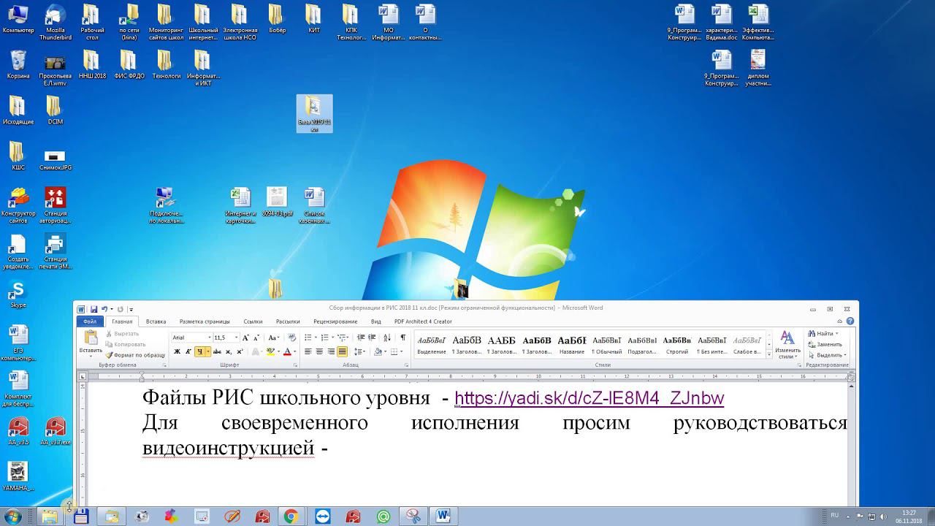This screenshot has width=935, height=526.
Task: Clear formatting with the eraser icon
Action: click(x=292, y=338)
